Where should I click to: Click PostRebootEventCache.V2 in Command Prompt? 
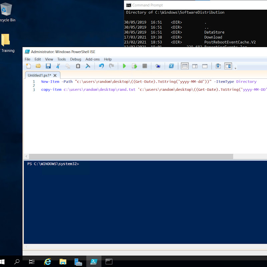click(x=230, y=42)
